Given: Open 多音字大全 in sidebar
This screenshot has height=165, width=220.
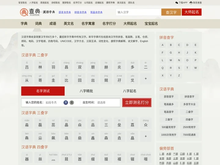Looking at the screenshot, I should pyautogui.click(x=189, y=104).
